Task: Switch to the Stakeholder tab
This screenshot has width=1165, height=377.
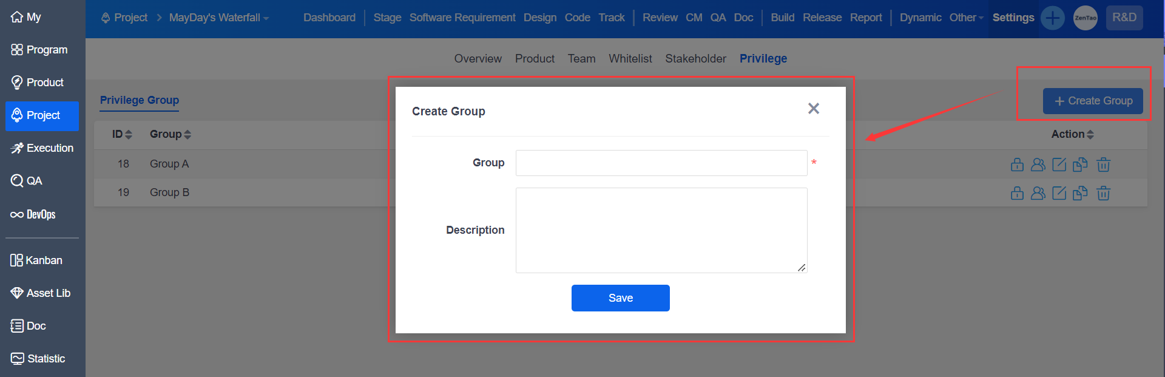Action: tap(695, 59)
